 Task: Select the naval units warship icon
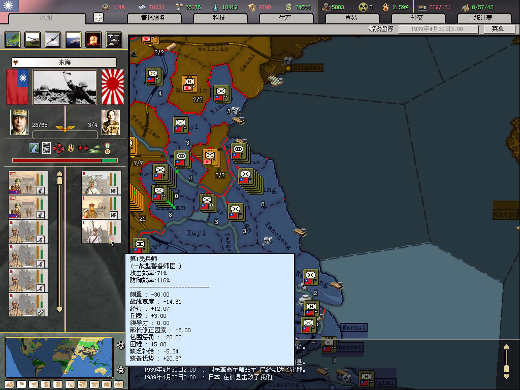[73, 40]
